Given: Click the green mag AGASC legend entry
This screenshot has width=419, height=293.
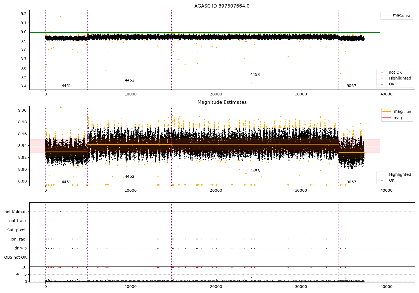Looking at the screenshot, I should [x=396, y=15].
